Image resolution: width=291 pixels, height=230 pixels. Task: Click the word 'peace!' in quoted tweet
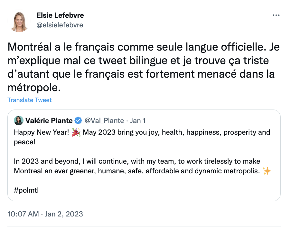click(x=25, y=142)
